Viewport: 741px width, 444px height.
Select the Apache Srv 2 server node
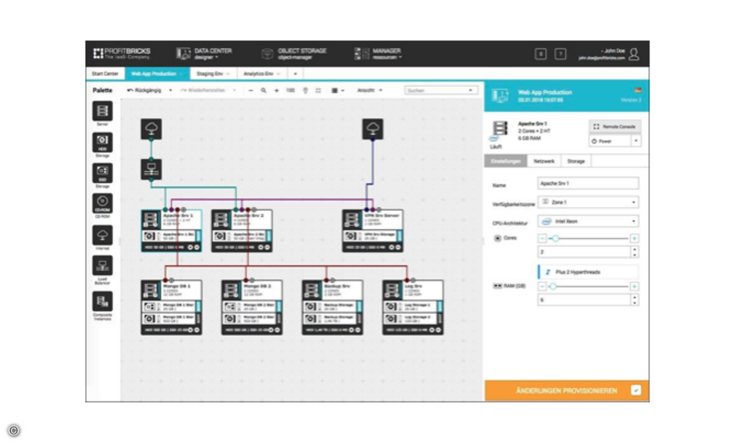(x=242, y=231)
